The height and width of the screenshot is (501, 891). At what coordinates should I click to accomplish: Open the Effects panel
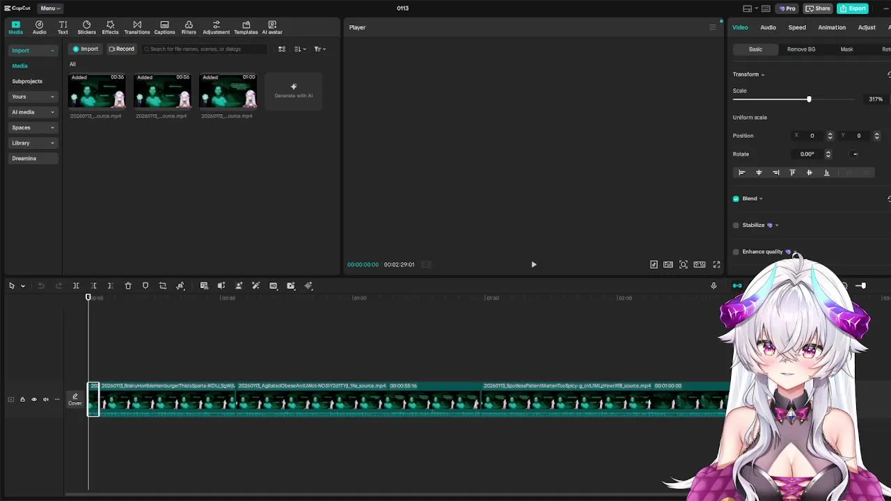pyautogui.click(x=110, y=27)
